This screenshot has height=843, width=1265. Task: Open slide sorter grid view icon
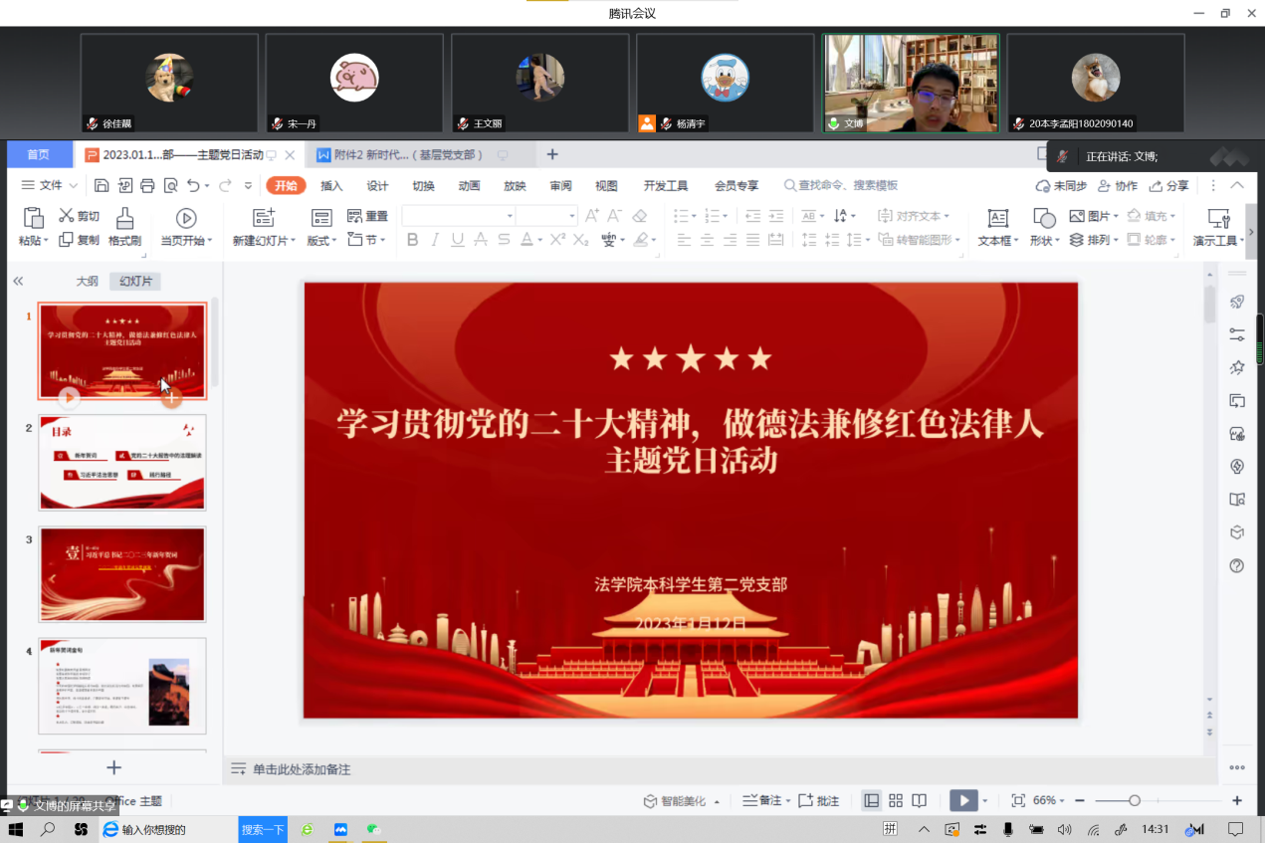point(896,800)
